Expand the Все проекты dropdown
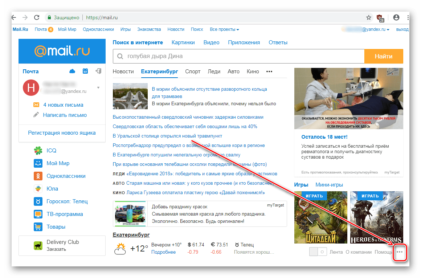The image size is (421, 278). pos(224,29)
